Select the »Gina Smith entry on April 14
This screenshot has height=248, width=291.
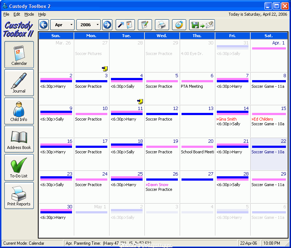coord(226,119)
